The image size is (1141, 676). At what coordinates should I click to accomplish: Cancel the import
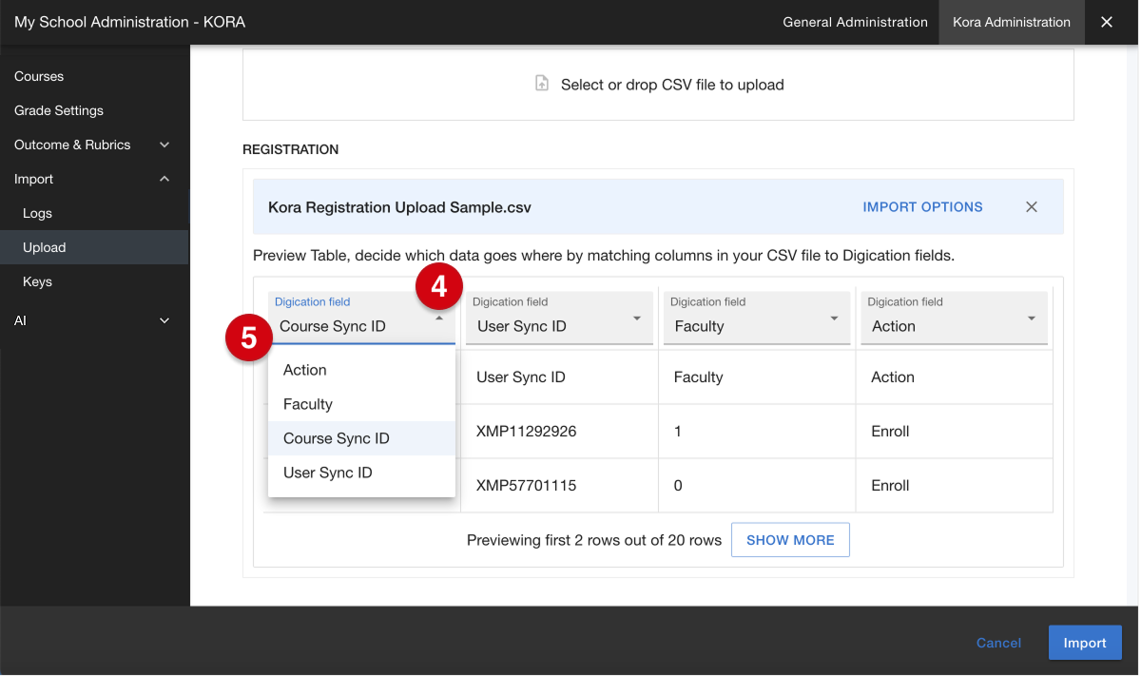(x=998, y=643)
